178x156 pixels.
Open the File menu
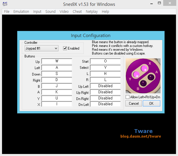7,11
